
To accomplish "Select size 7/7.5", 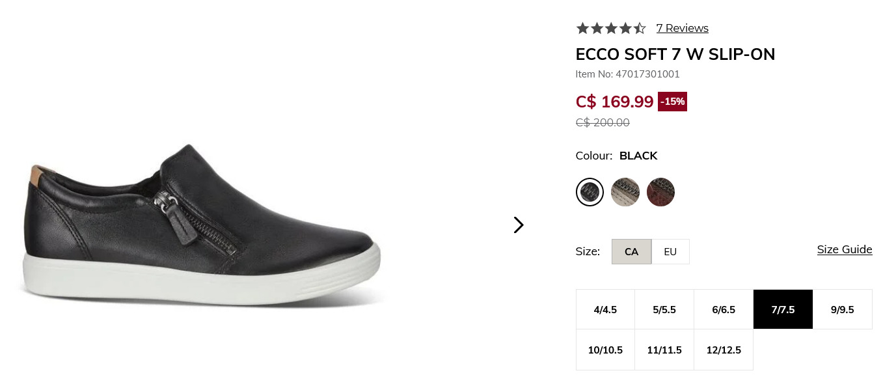I will tap(783, 309).
